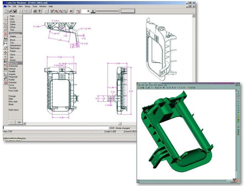
Task: Select the diagonal Line tool icon in sidebar
Action: pos(5,22)
